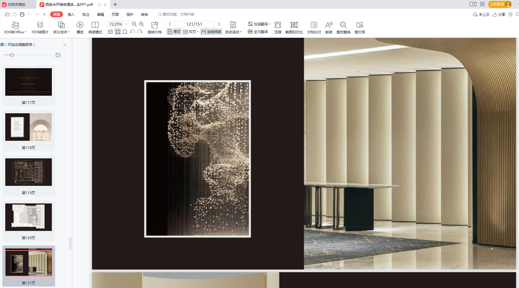Expand the 双页 options arrow
The height and width of the screenshot is (288, 519).
(198, 32)
